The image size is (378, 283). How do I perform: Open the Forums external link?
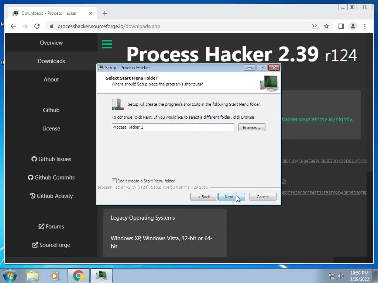tap(51, 227)
